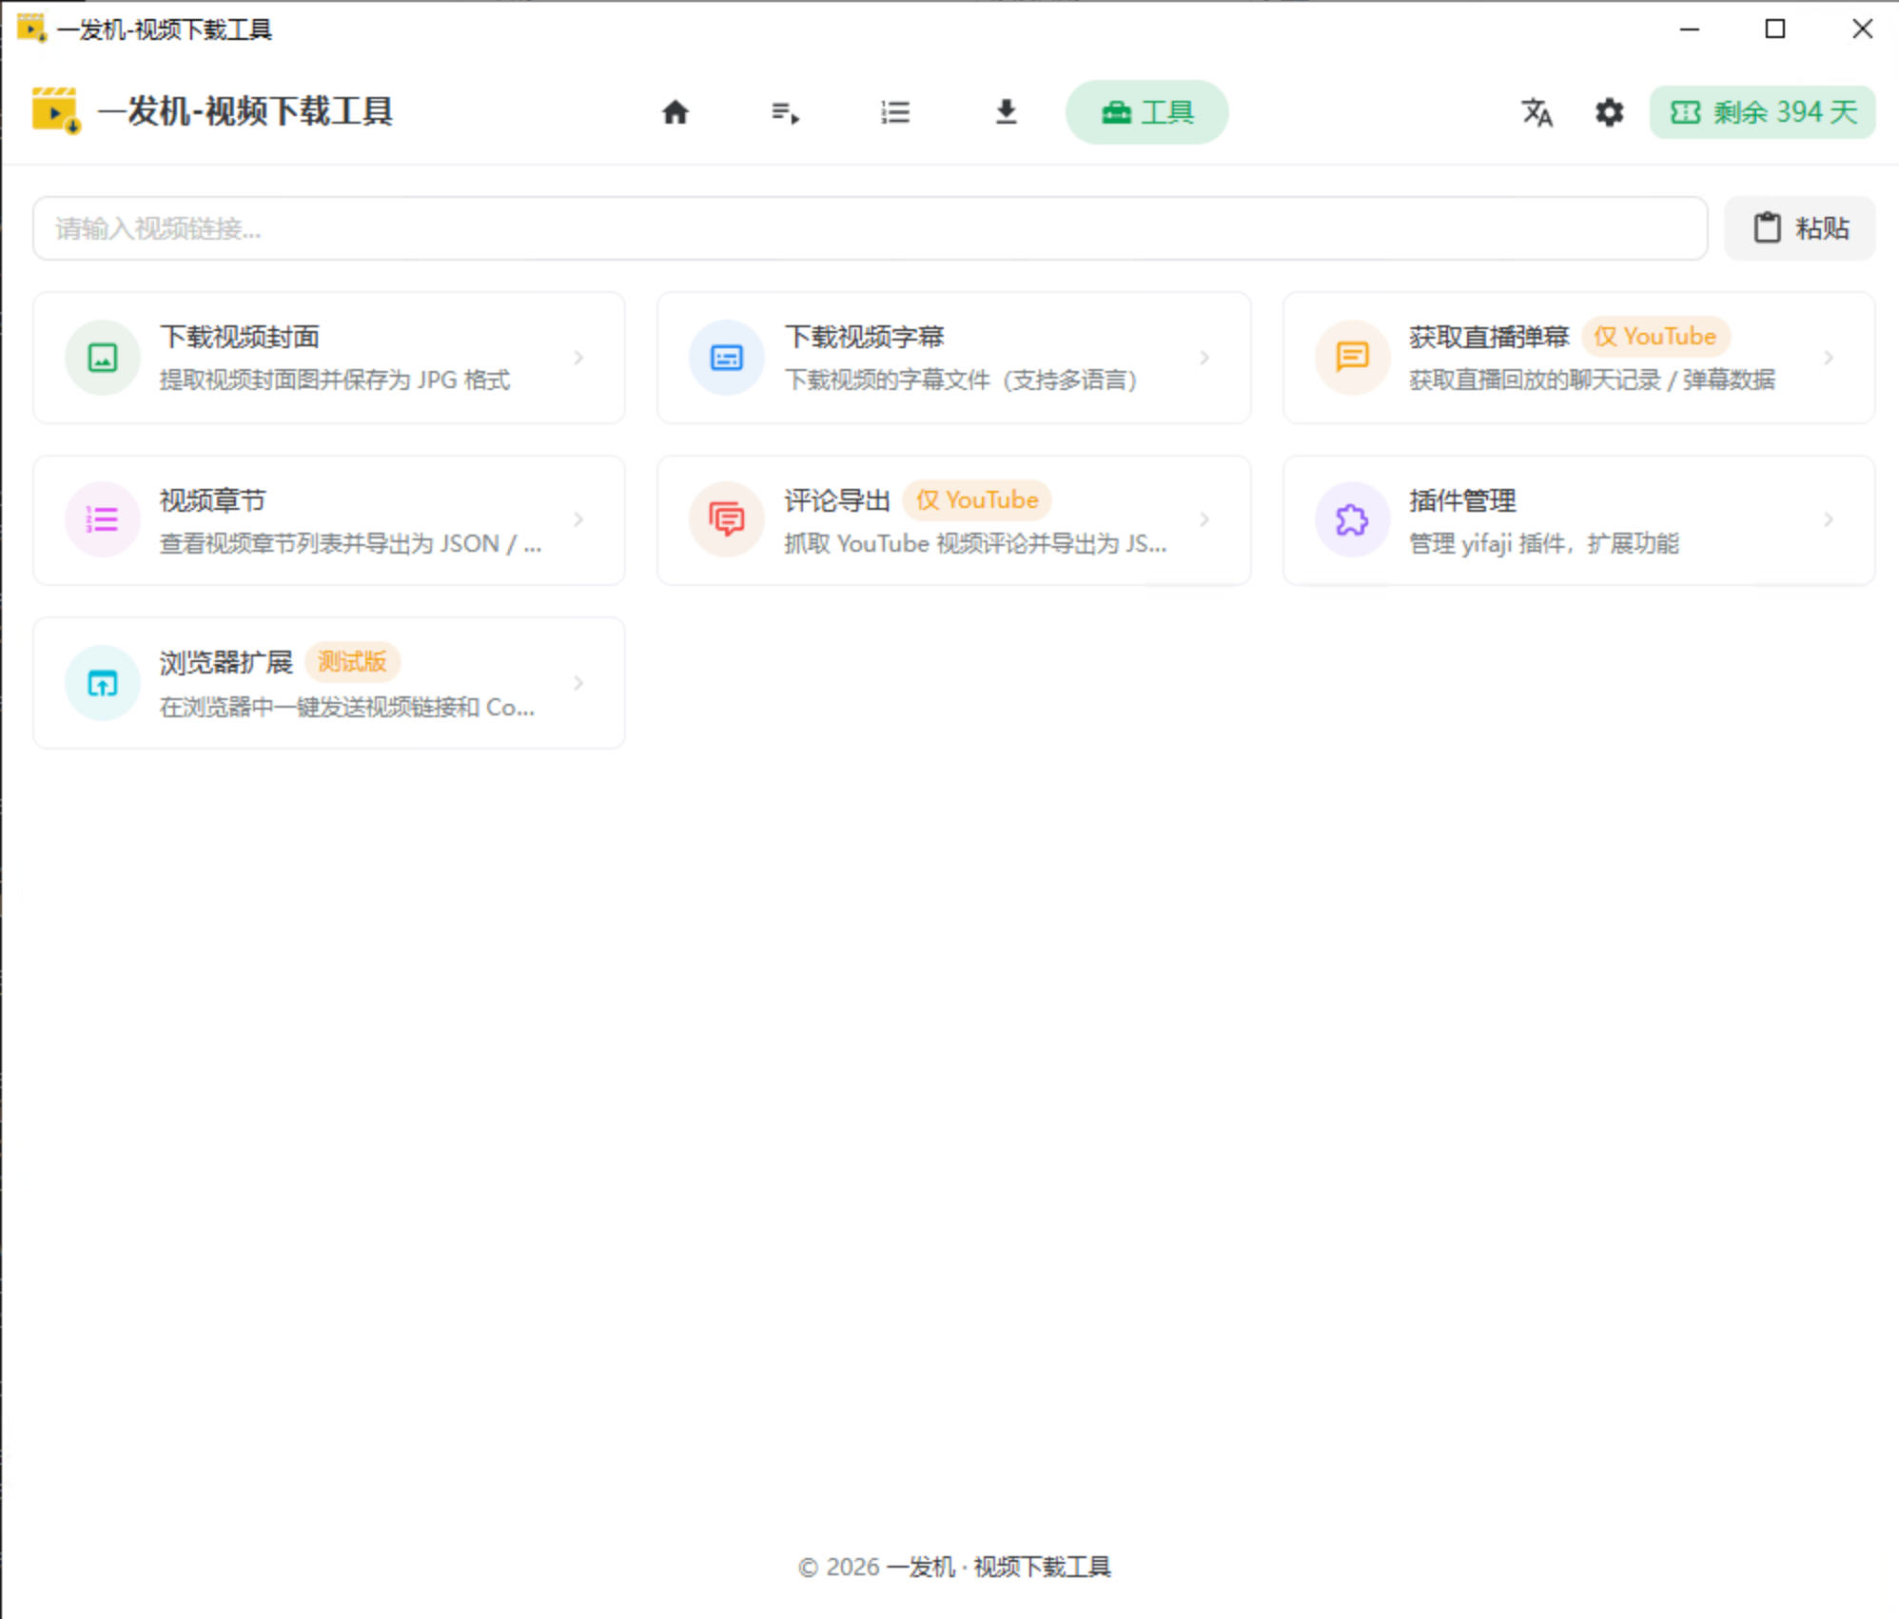This screenshot has height=1619, width=1899.
Task: Click description starting 抓取 YouTube 视频评论
Action: click(x=975, y=544)
